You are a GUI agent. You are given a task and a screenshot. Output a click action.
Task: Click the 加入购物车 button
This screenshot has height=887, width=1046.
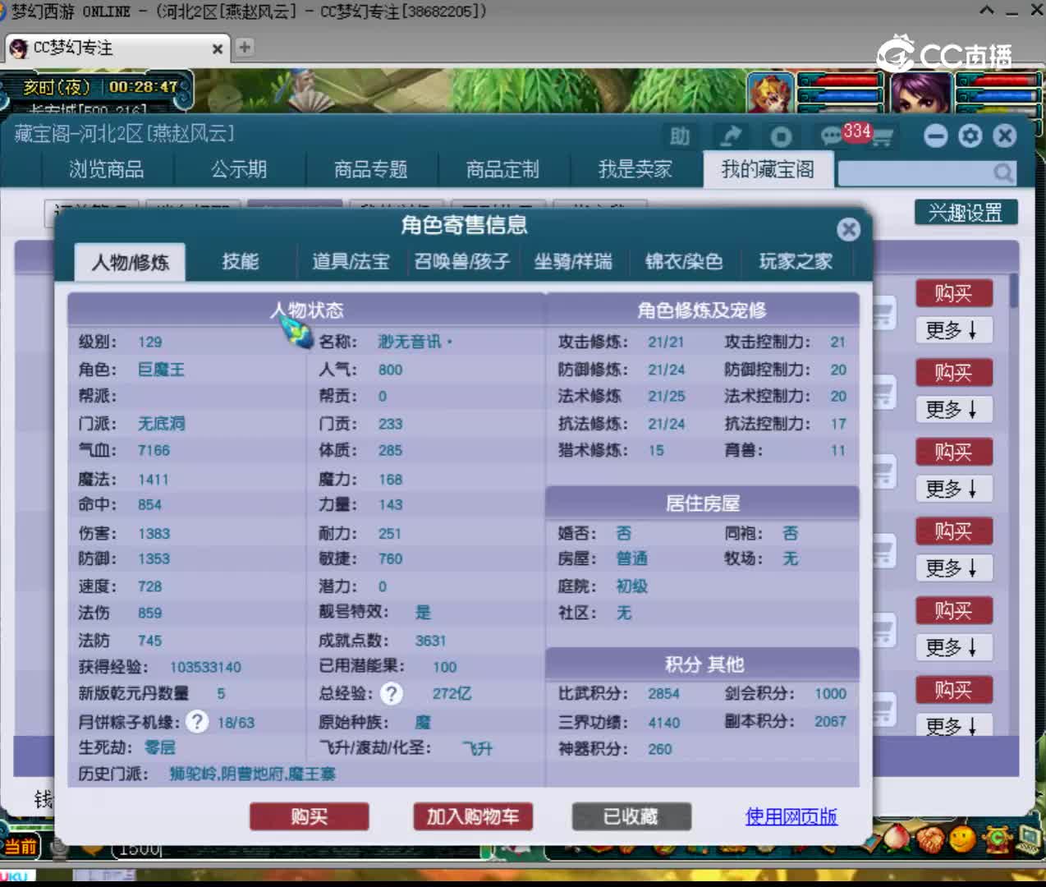472,816
